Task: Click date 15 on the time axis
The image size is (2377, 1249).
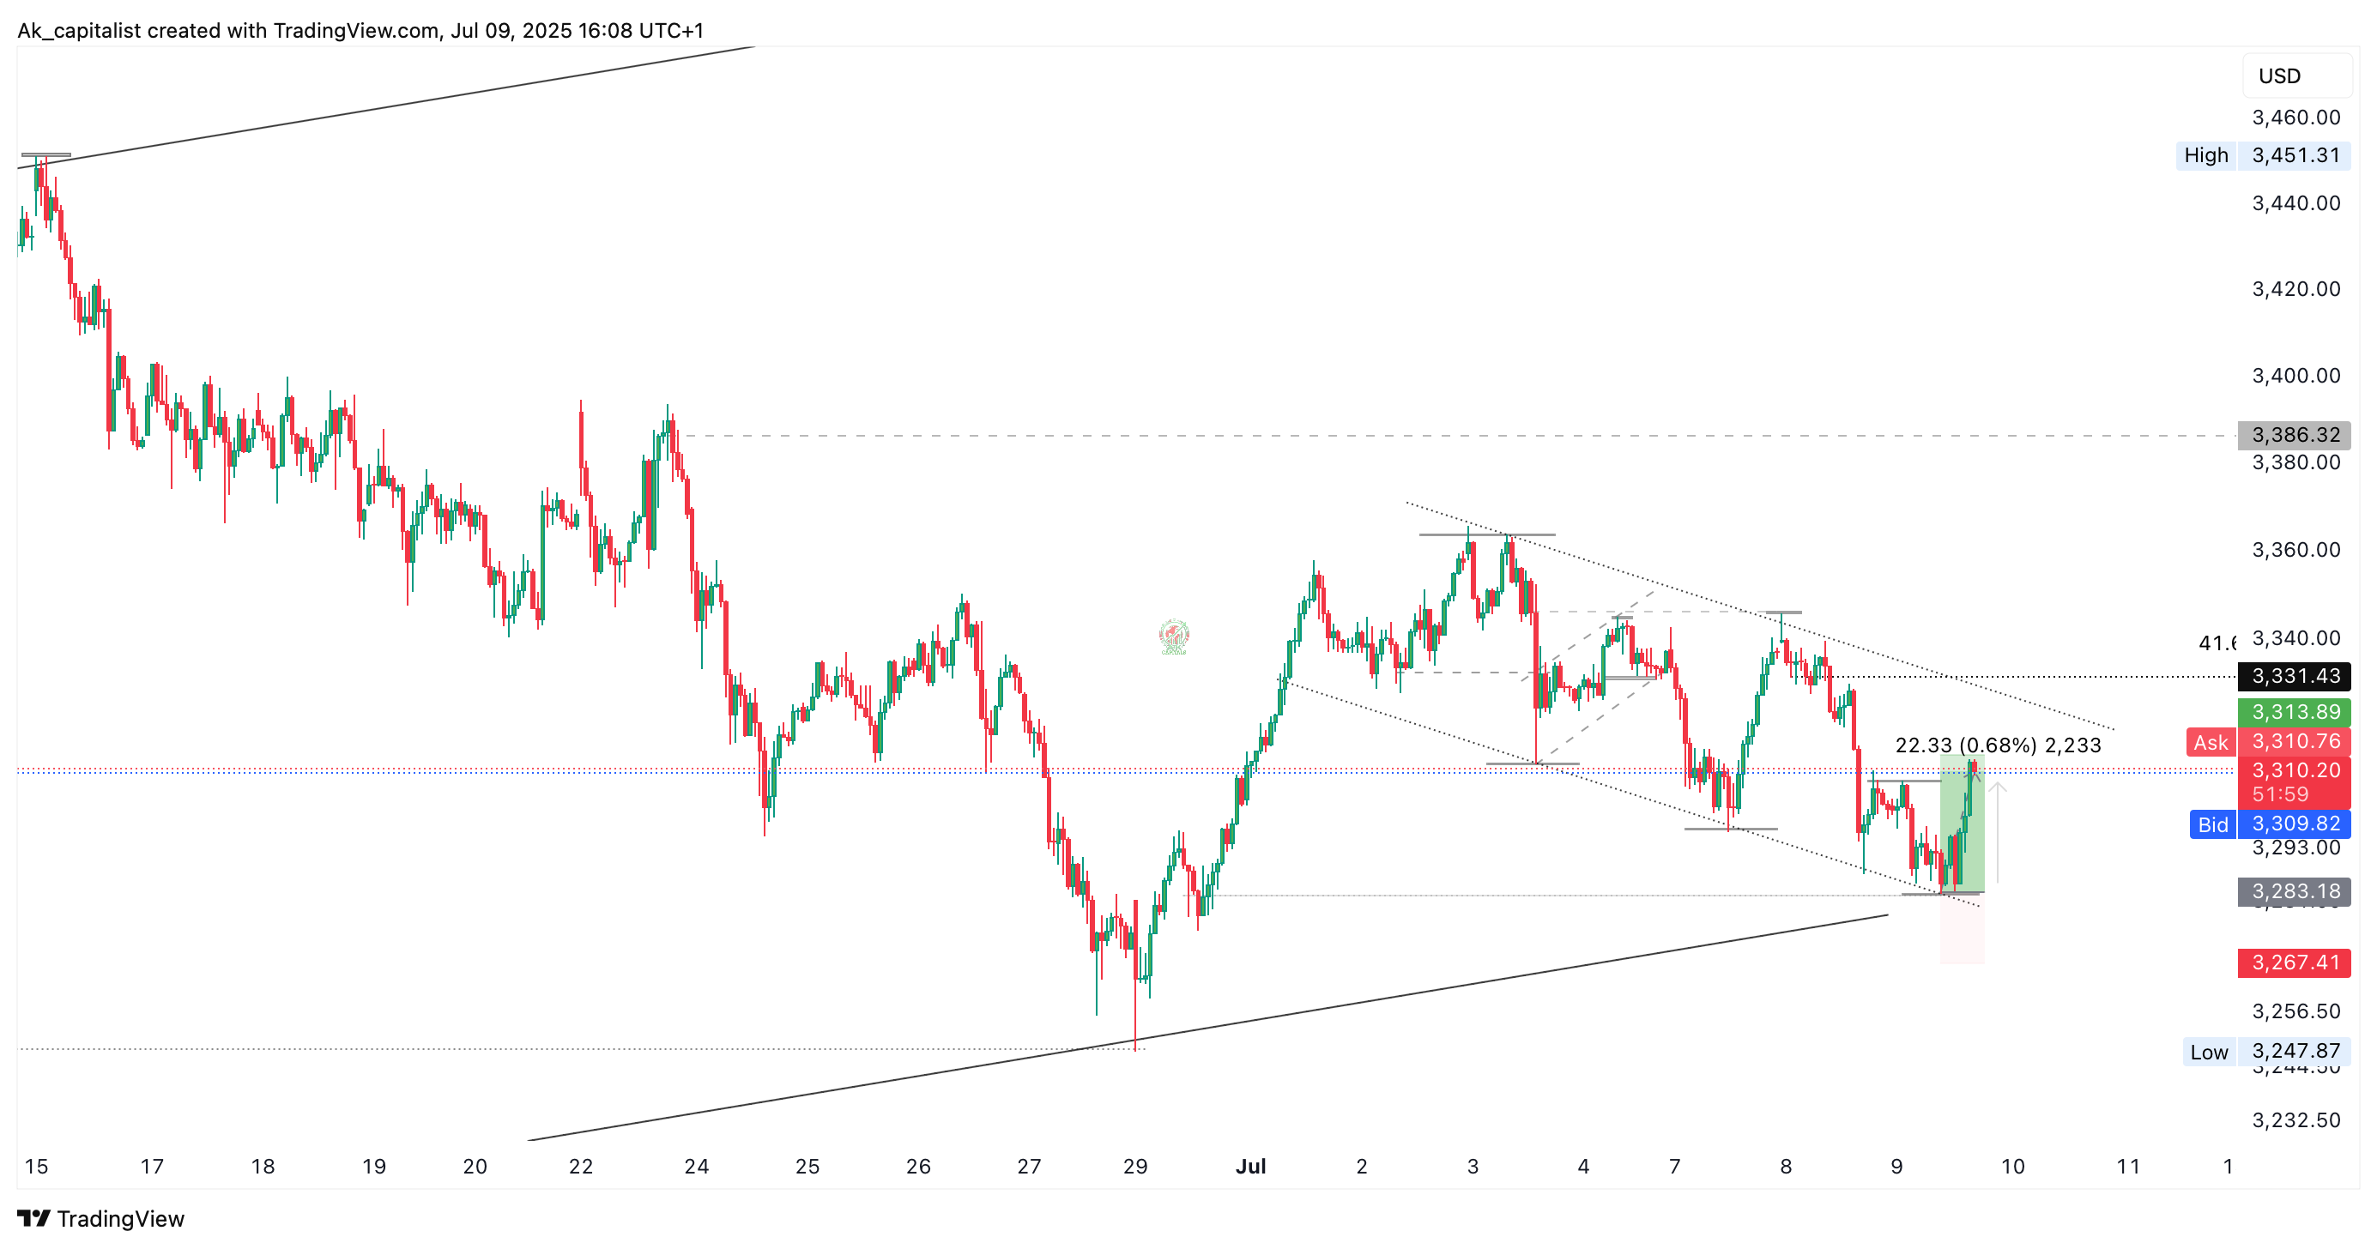Action: [x=36, y=1166]
